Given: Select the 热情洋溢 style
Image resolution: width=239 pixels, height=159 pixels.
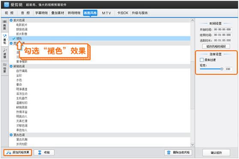Looking at the screenshot, I should pos(22,112).
